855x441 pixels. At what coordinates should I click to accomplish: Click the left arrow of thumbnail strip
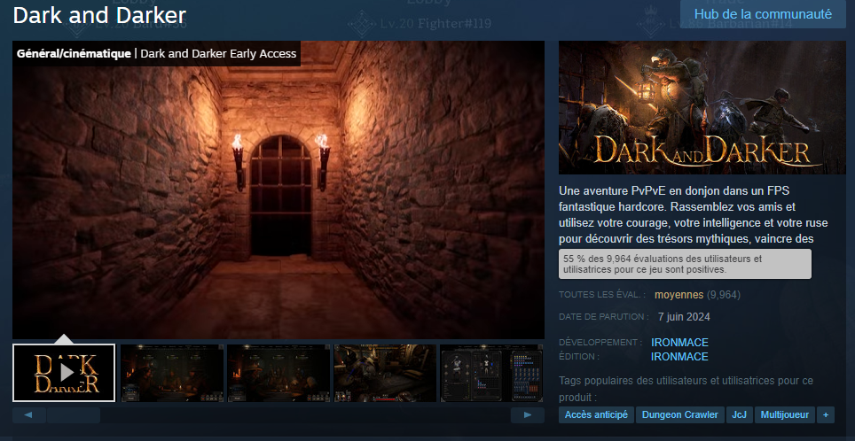click(x=27, y=414)
